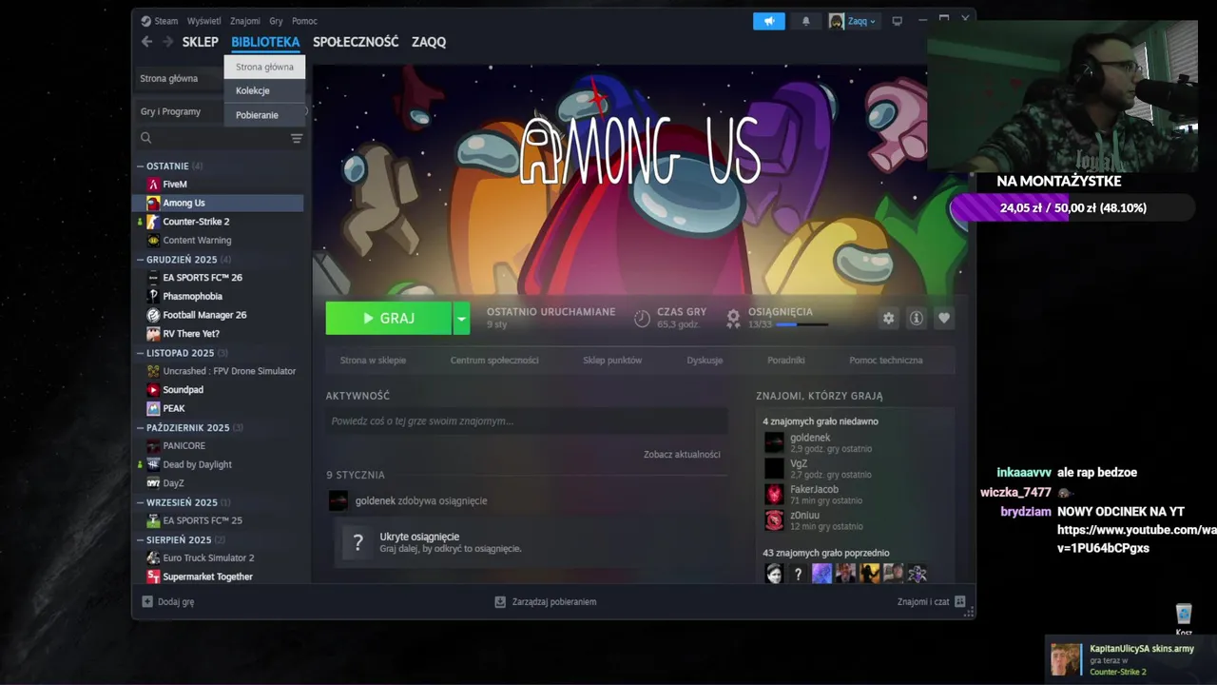Open the Gry menu

pos(276,21)
